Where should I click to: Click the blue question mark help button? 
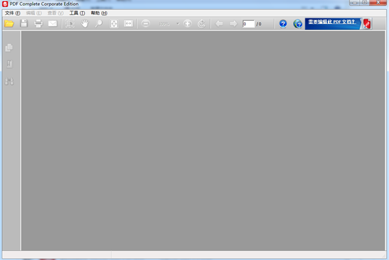pyautogui.click(x=283, y=24)
